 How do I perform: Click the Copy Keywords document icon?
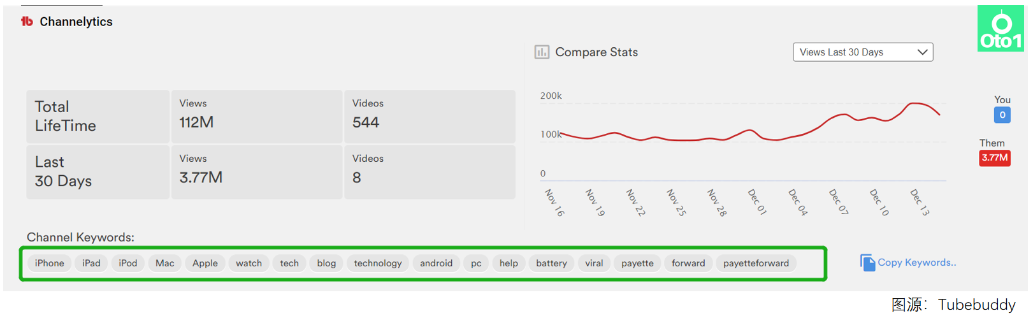(867, 263)
